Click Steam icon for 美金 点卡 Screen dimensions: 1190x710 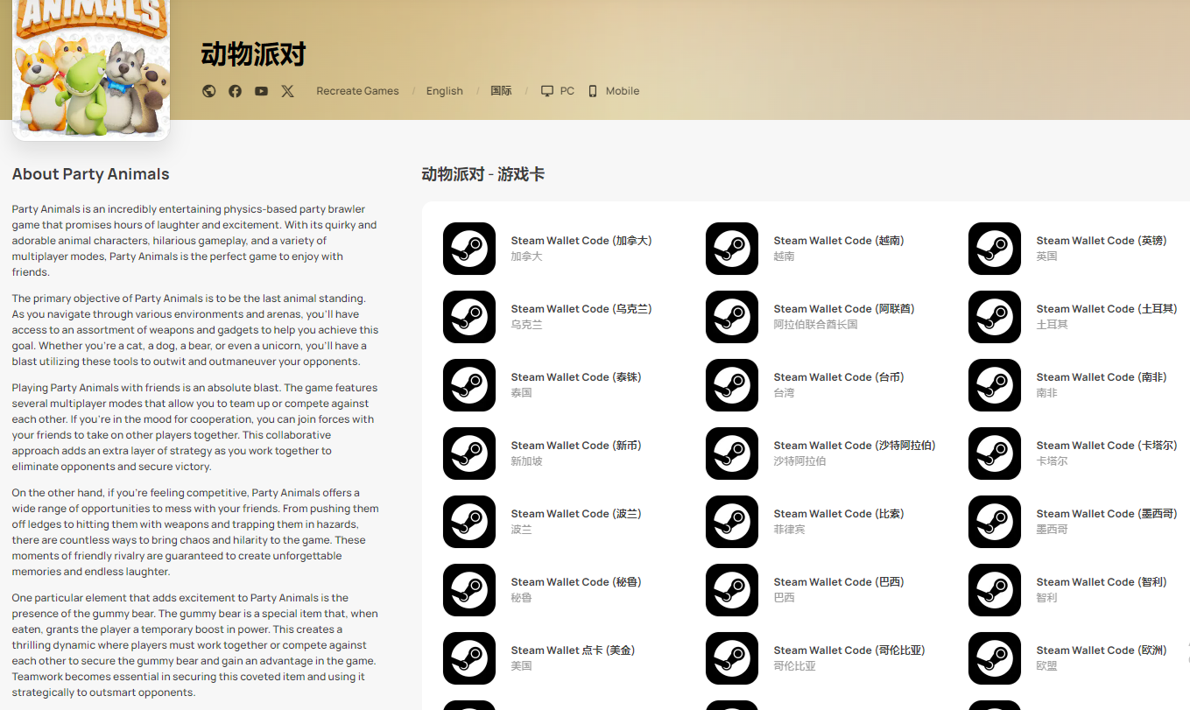469,658
